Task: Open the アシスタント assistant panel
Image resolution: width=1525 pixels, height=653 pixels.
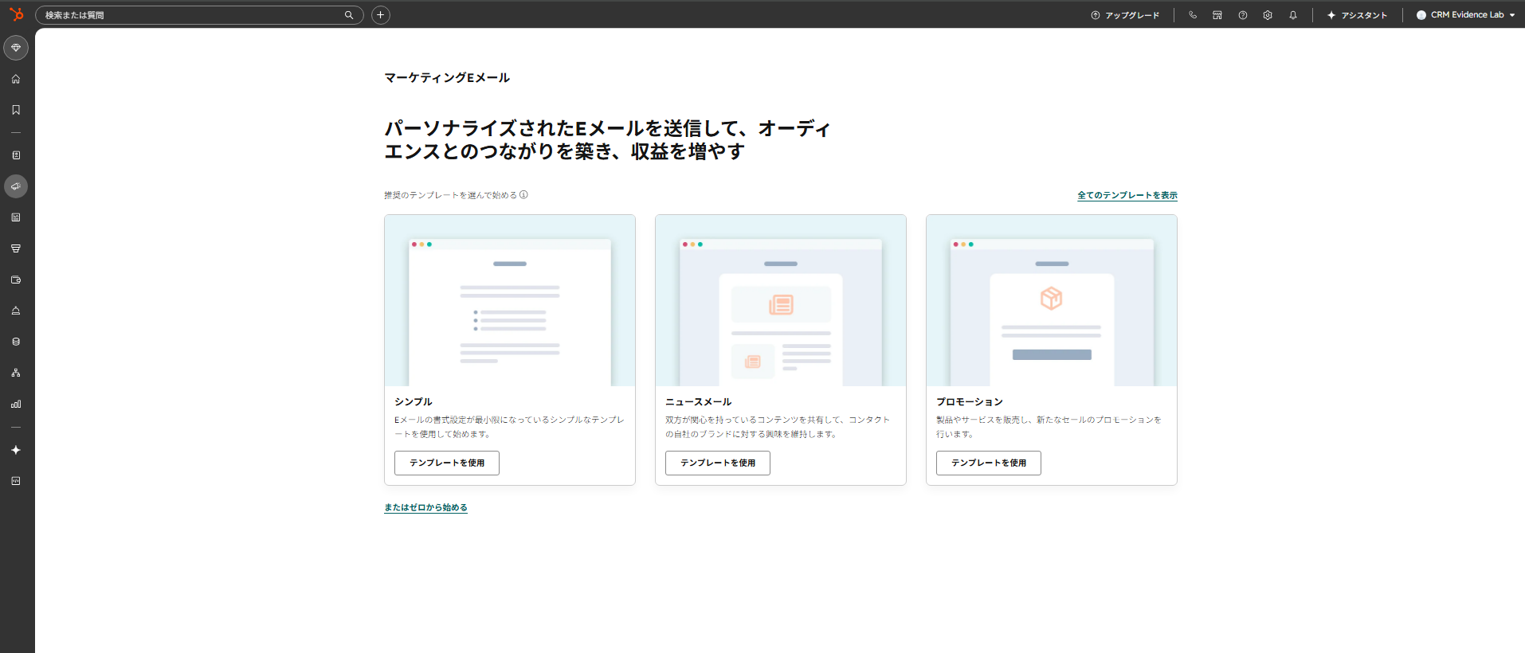Action: (x=1357, y=15)
